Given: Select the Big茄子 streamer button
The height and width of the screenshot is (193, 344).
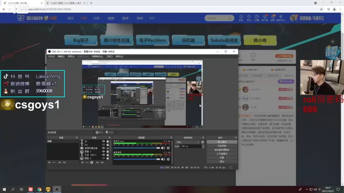Looking at the screenshot, I should click(x=81, y=40).
